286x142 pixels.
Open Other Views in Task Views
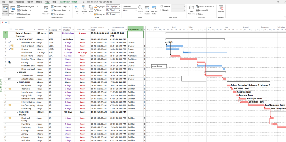point(24,14)
